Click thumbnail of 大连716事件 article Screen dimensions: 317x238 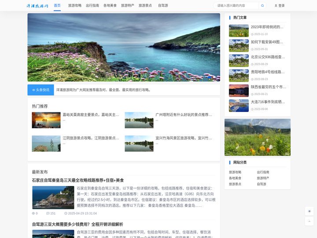[239, 105]
